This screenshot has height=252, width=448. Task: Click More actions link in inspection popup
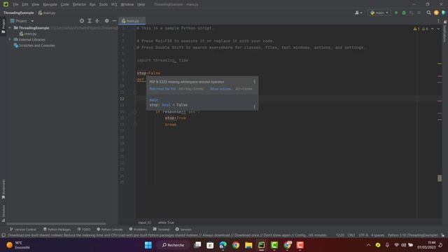click(221, 89)
